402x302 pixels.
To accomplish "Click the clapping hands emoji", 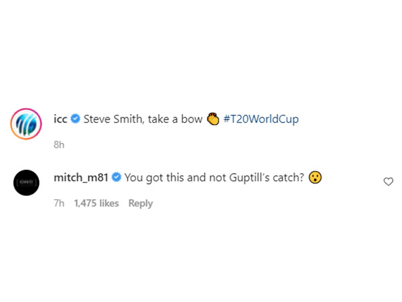I will 213,119.
